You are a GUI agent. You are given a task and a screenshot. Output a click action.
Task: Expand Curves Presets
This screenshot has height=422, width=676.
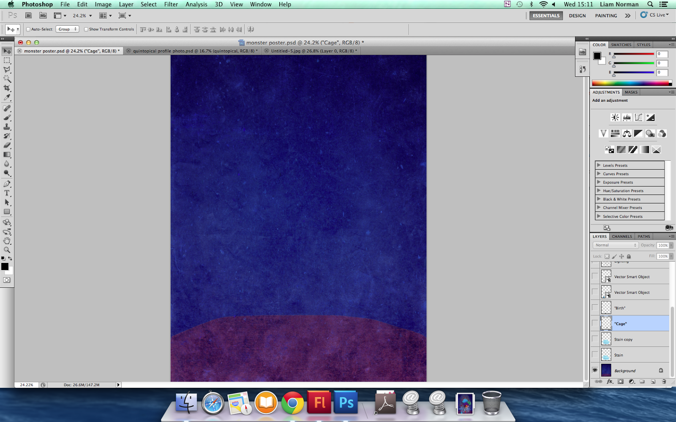[599, 173]
